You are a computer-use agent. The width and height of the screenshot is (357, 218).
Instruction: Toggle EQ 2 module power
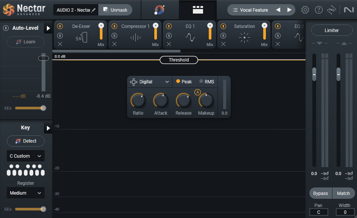[278, 26]
